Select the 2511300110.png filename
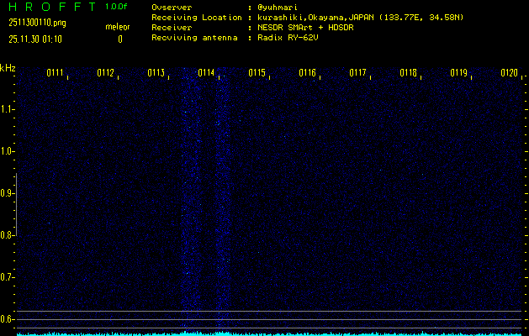Image resolution: width=529 pixels, height=336 pixels. click(36, 23)
